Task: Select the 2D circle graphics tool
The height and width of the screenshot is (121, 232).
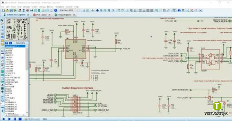Action: click(x=2, y=75)
